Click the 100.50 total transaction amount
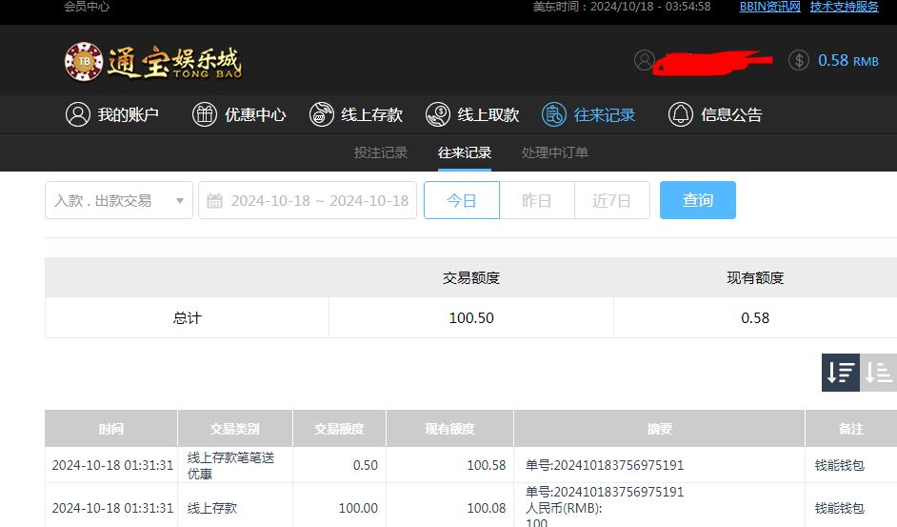This screenshot has width=897, height=527. 471,318
